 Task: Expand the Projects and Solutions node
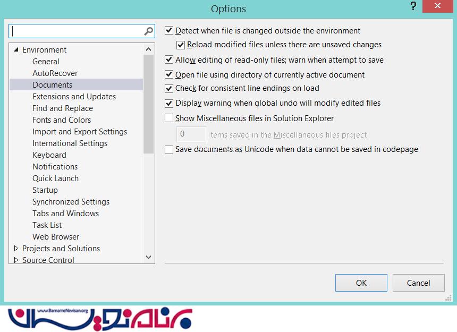(x=16, y=249)
